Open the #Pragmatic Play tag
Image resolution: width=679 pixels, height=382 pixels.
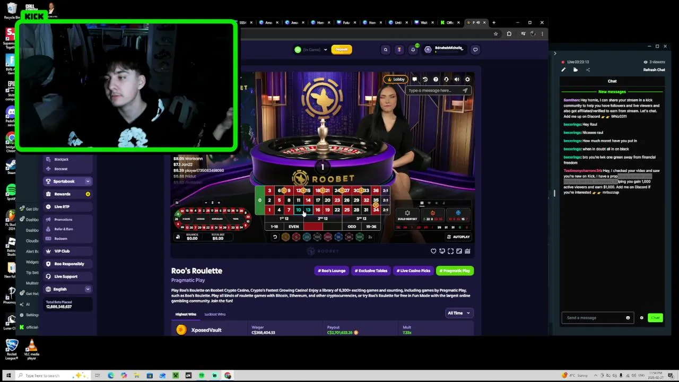pos(455,271)
